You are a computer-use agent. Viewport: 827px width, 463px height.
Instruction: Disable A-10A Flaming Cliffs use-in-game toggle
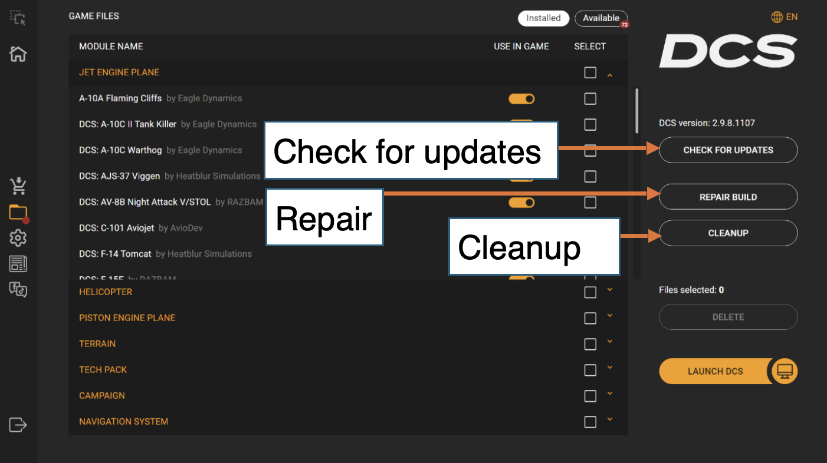[521, 99]
